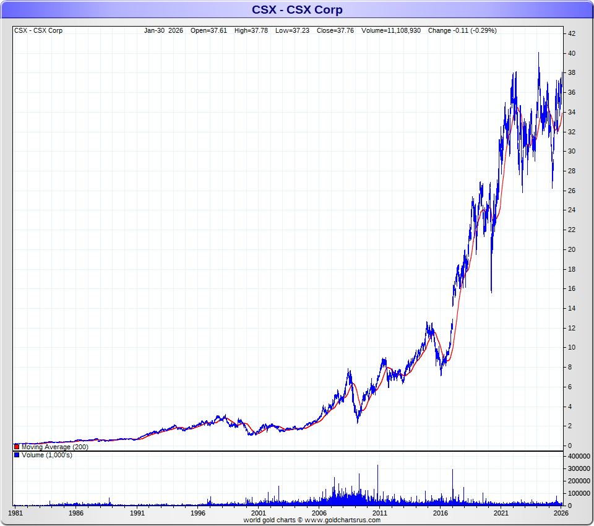594x526 pixels.
Task: Click the 'CSX - CSX Corp' label inside chart
Action: 38,31
